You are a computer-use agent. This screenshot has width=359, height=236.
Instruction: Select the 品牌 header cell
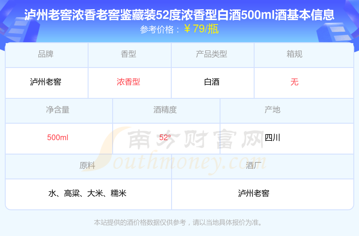click(x=47, y=55)
